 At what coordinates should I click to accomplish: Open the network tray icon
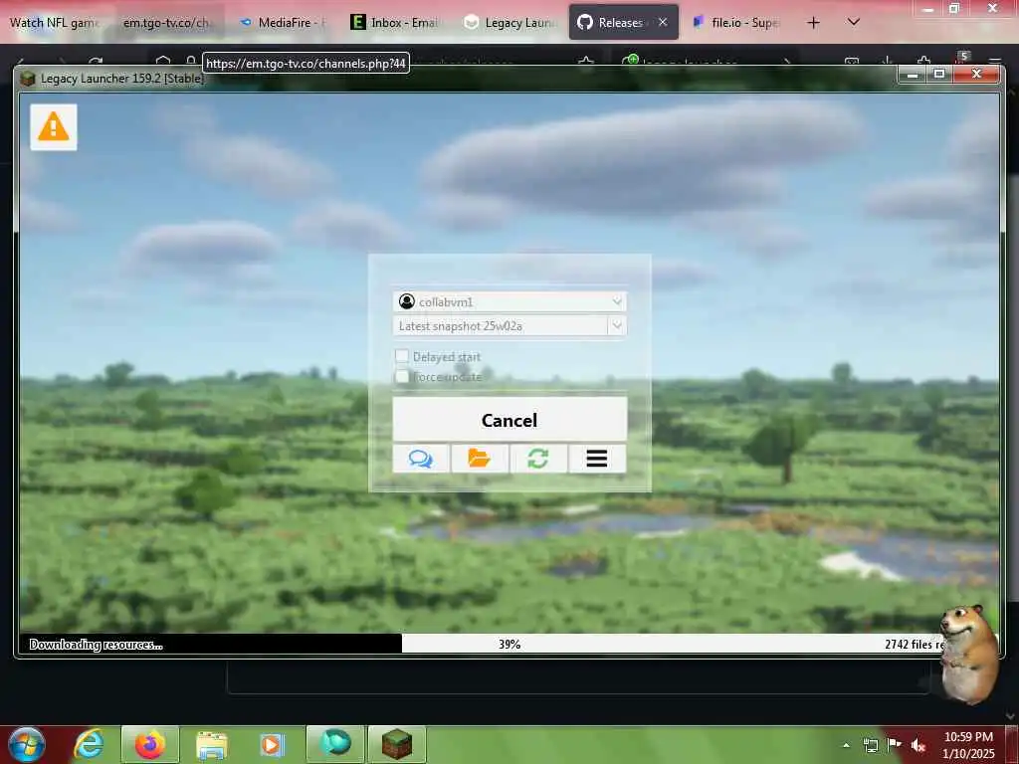870,744
